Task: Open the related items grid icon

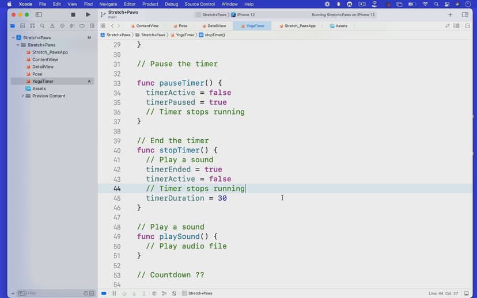Action: pos(103,26)
